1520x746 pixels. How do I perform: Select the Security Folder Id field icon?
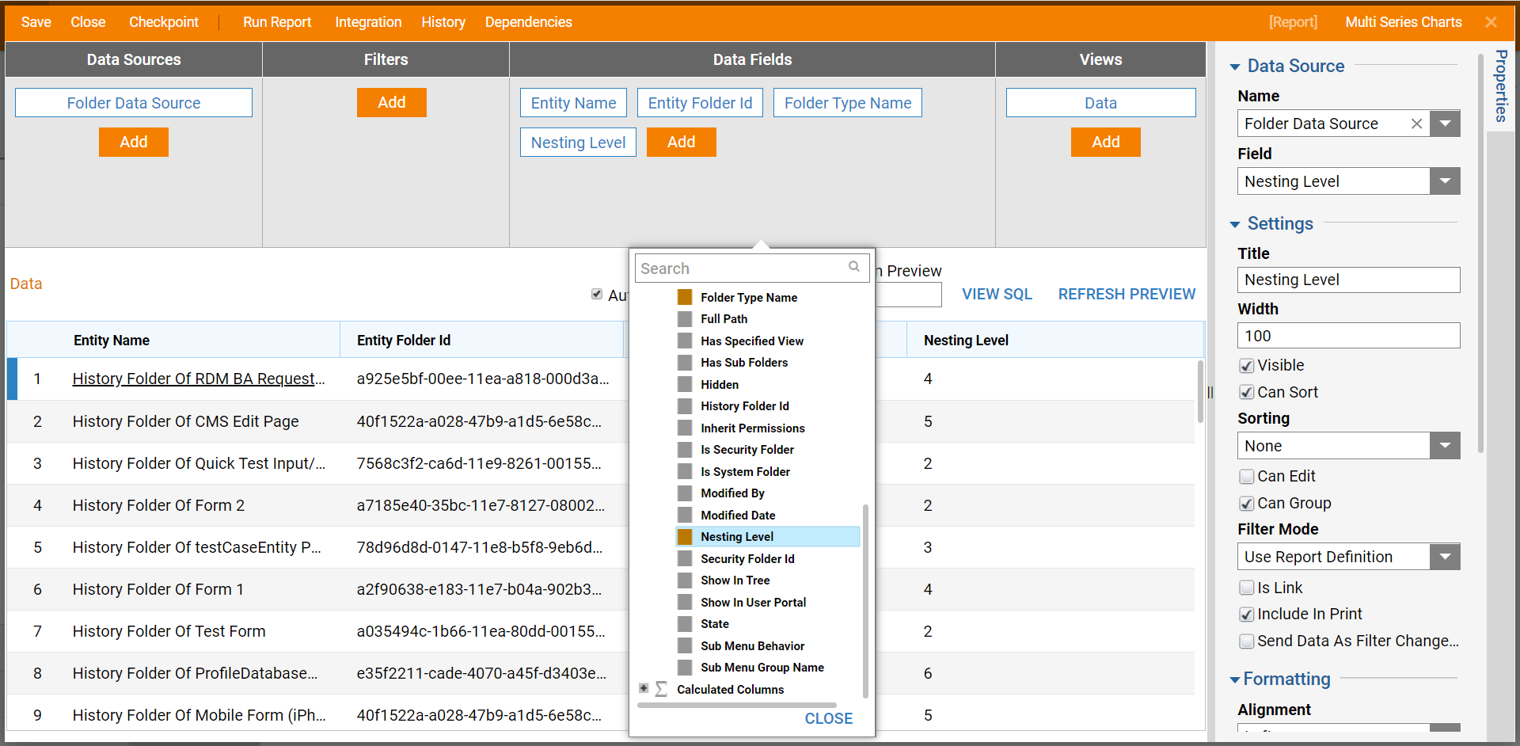(685, 558)
